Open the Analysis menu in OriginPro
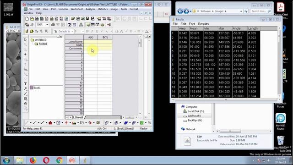 [90, 9]
